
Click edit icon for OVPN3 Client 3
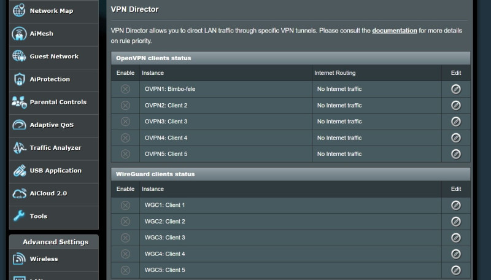tap(456, 122)
